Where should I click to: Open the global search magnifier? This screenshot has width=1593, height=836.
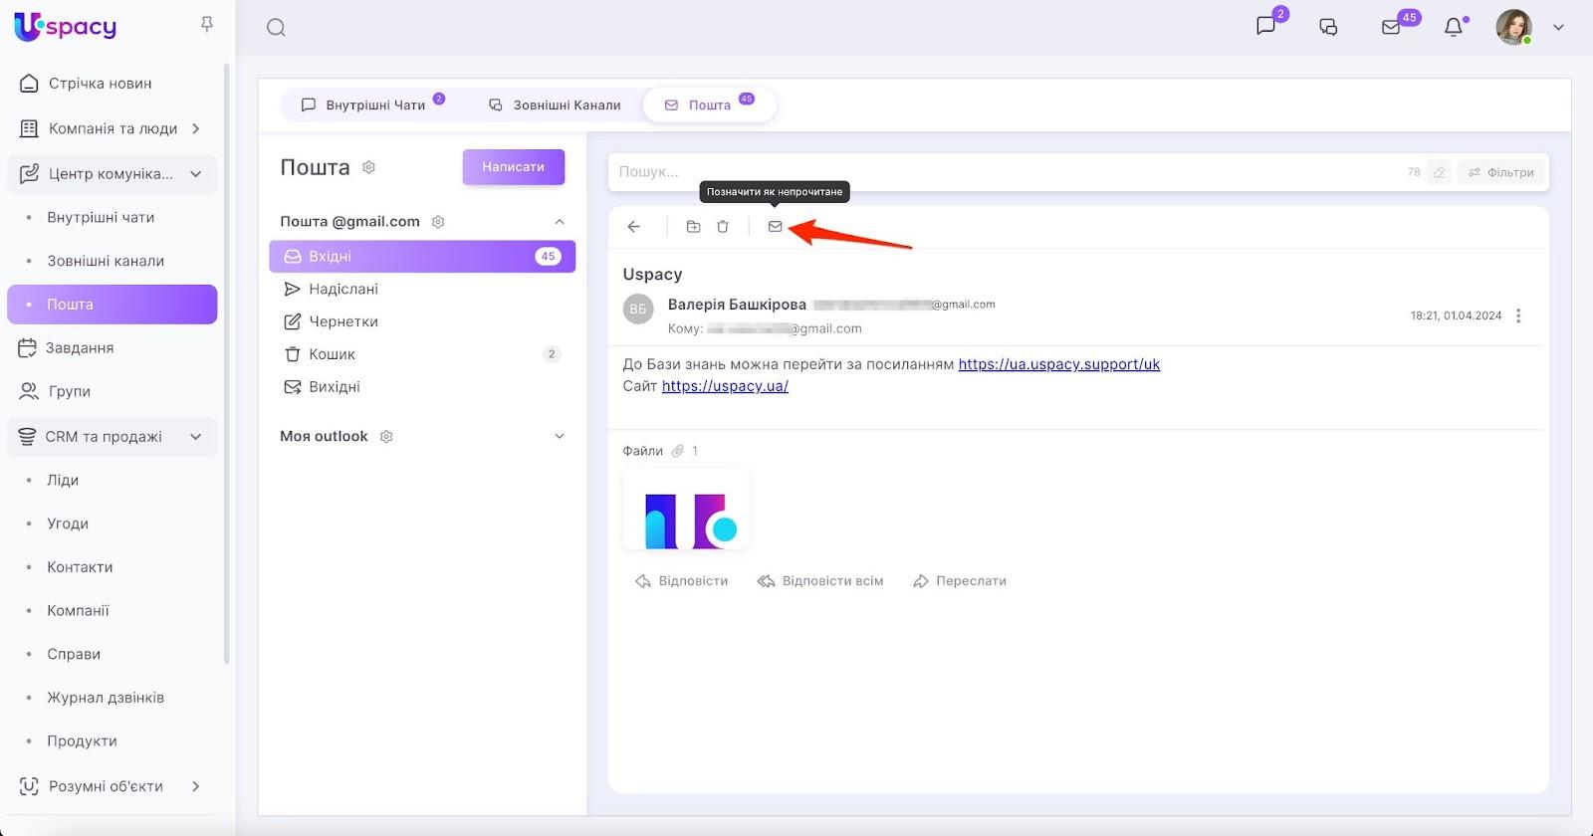[x=276, y=28]
